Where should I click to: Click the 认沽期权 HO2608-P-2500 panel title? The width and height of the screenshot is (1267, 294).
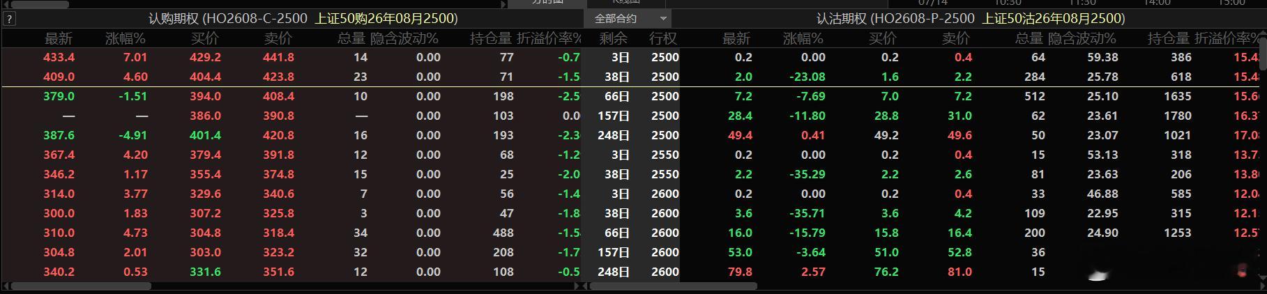(x=971, y=19)
